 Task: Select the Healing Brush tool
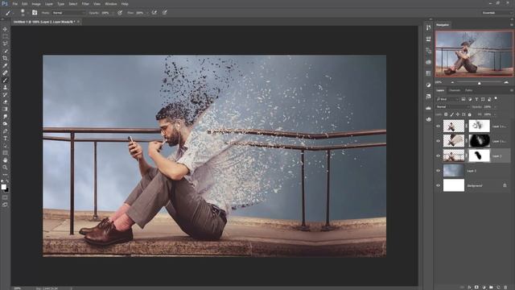point(5,73)
